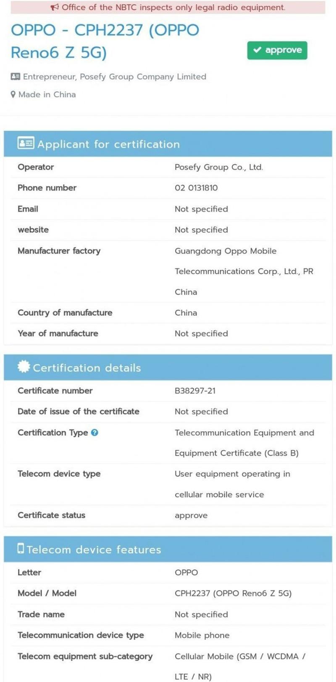336x682 pixels.
Task: Click the certificate number B38297-21
Action: 195,391
